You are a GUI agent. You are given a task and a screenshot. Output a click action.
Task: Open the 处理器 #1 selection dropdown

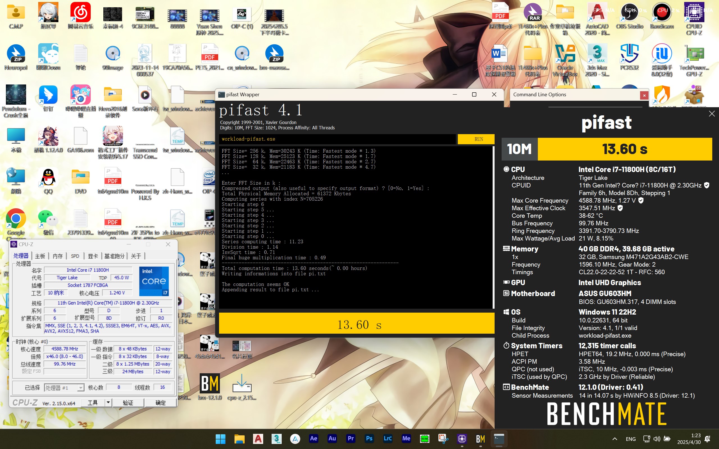(64, 388)
